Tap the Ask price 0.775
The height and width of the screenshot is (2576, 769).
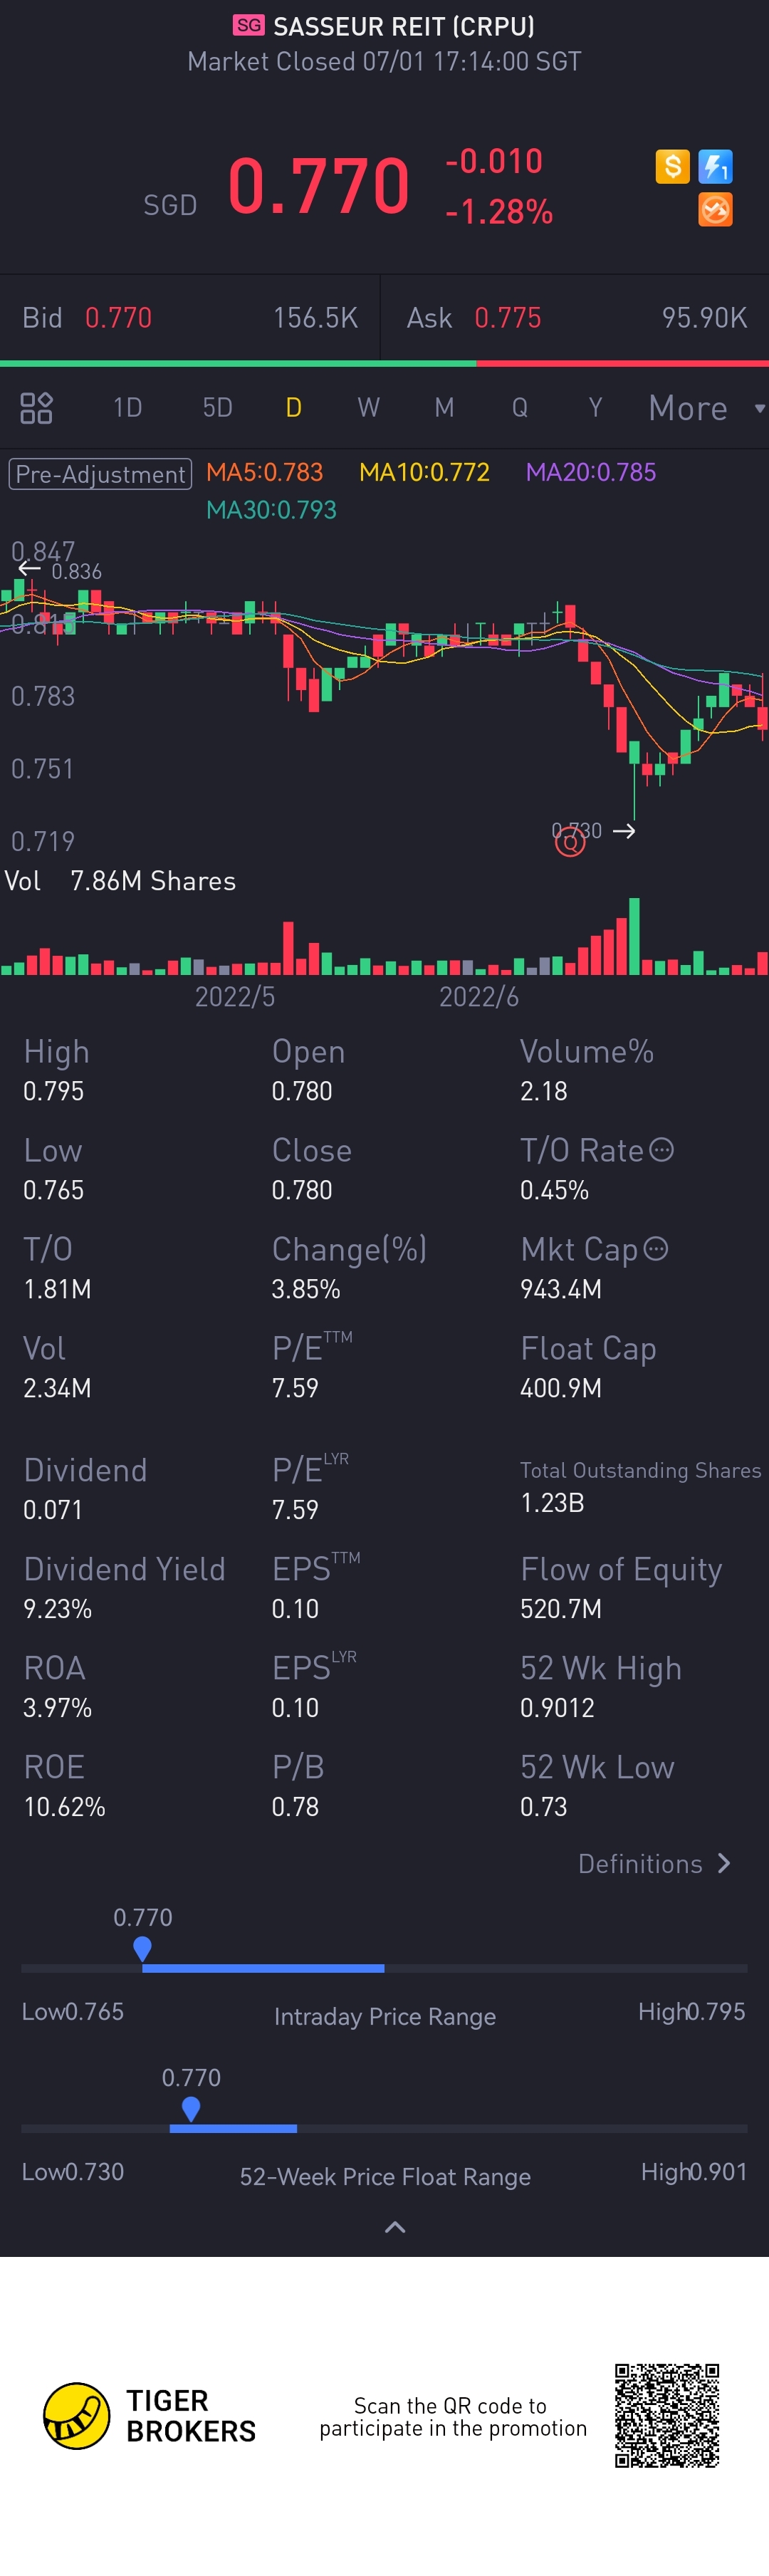click(507, 318)
